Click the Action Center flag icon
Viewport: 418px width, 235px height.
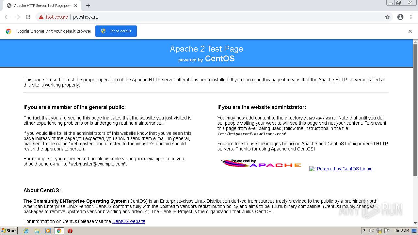pyautogui.click(x=387, y=231)
